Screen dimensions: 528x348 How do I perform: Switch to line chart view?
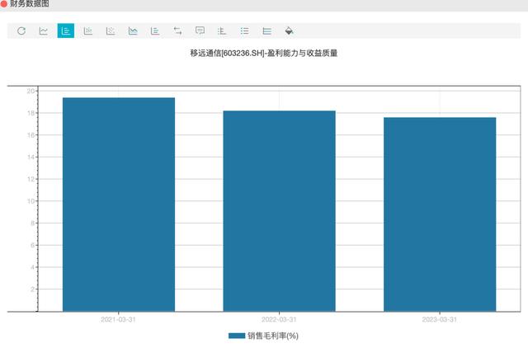pyautogui.click(x=44, y=31)
